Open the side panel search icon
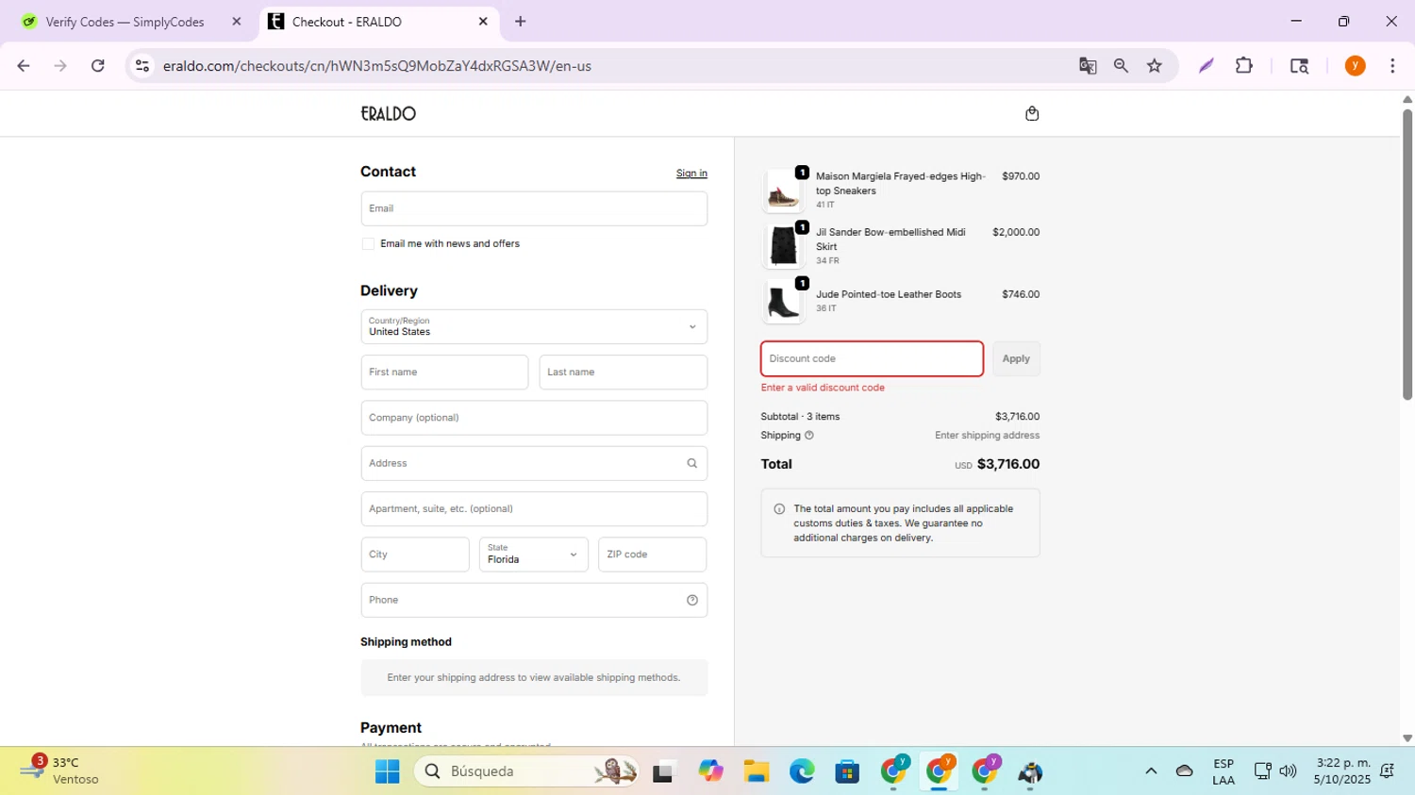This screenshot has width=1415, height=795. pyautogui.click(x=1299, y=66)
